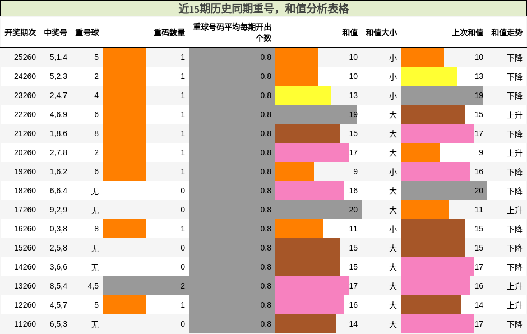Click period cell 11260
This screenshot has height=334, width=527.
[25, 324]
